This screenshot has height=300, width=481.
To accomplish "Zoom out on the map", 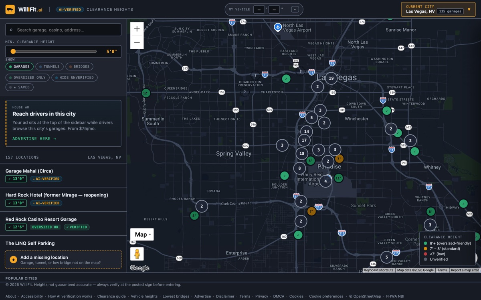I will (x=137, y=42).
